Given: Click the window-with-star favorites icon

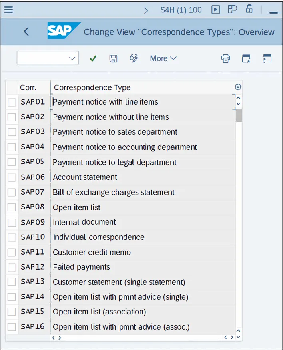Looking at the screenshot, I should [x=246, y=58].
